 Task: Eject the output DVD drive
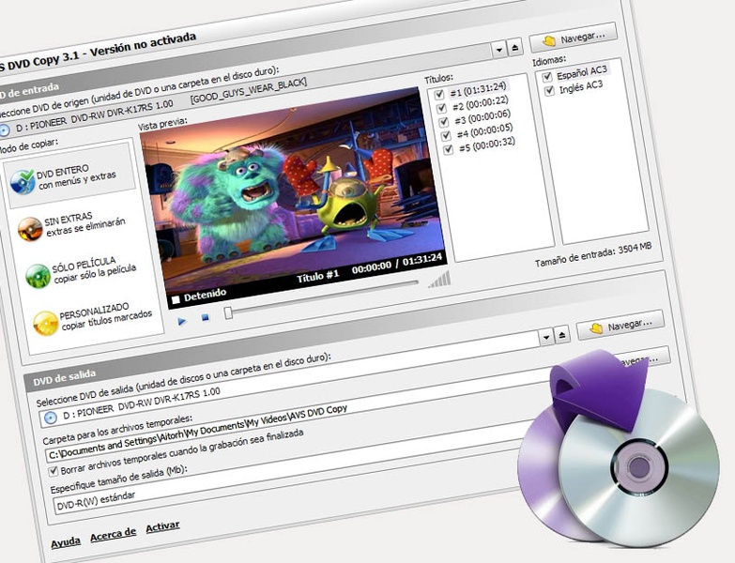tap(562, 334)
